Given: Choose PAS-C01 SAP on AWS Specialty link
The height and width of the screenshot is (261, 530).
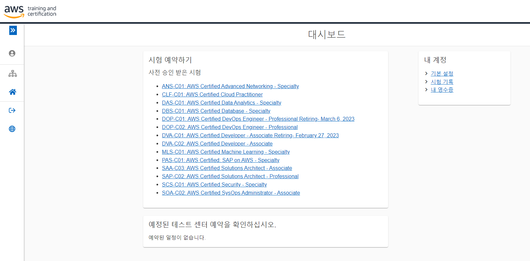Looking at the screenshot, I should click(220, 160).
